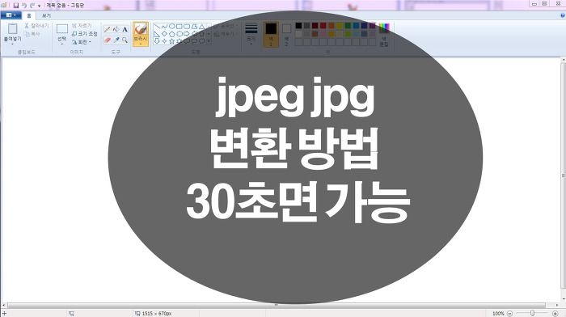Open the Quick Access toolbar customize arrow
The width and height of the screenshot is (566, 317).
pyautogui.click(x=40, y=6)
